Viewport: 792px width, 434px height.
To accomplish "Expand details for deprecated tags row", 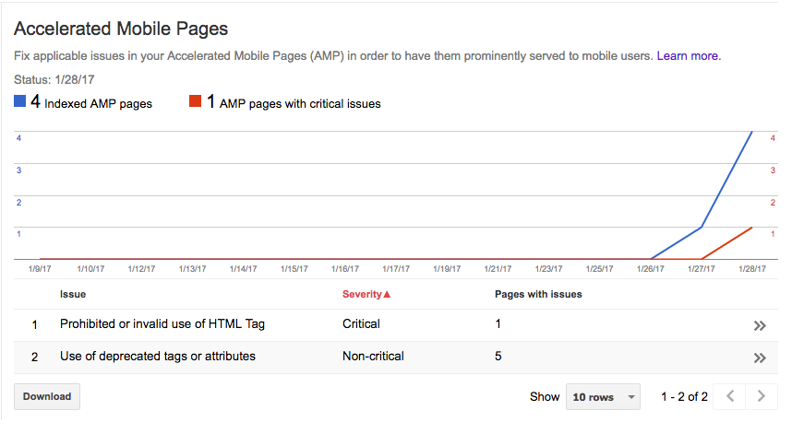I will (x=760, y=358).
